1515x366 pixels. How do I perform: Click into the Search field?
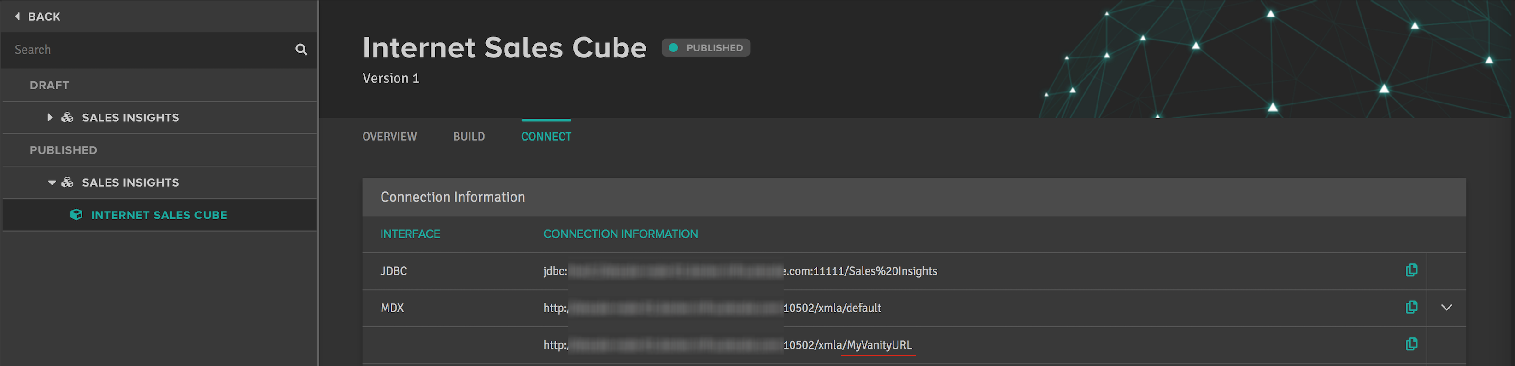150,50
